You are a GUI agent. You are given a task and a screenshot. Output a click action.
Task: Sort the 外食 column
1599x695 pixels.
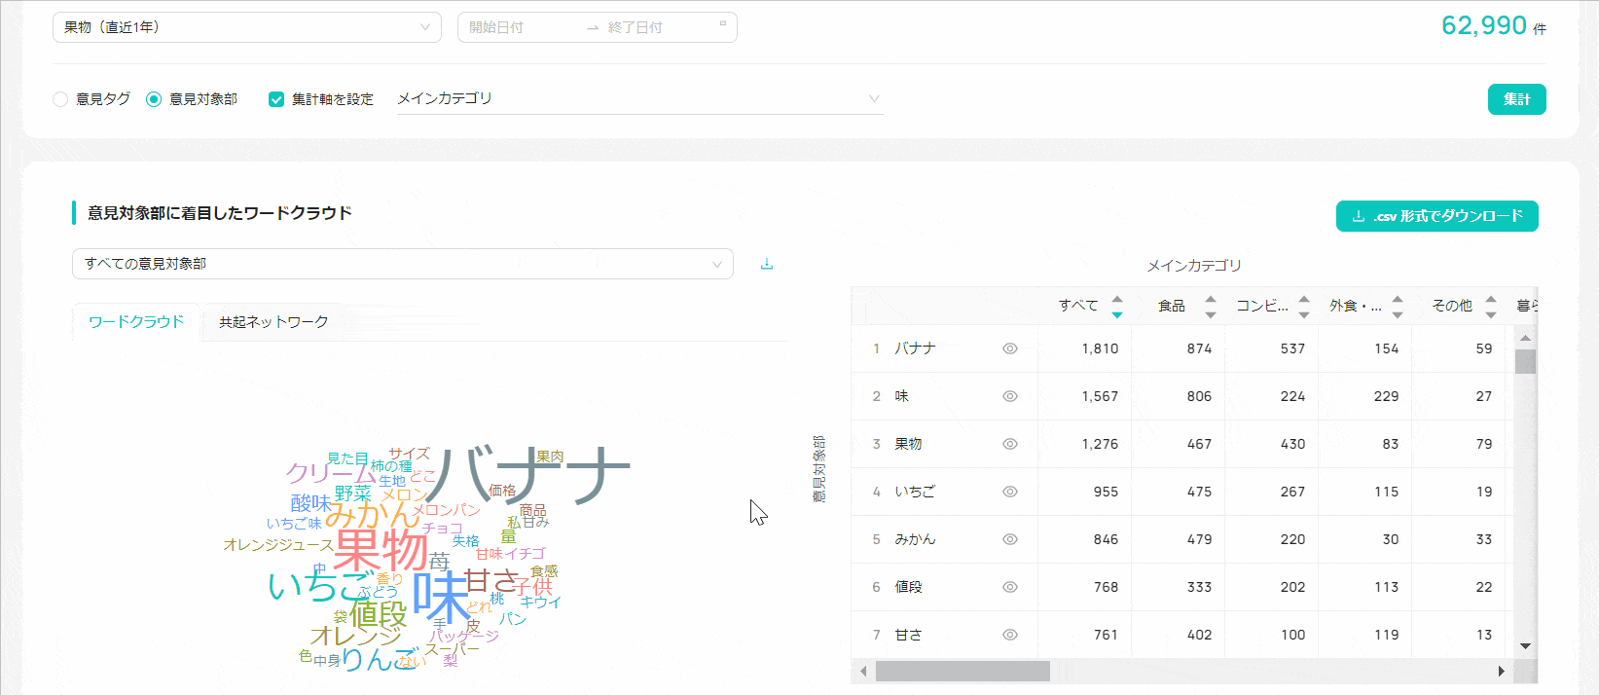click(x=1398, y=307)
